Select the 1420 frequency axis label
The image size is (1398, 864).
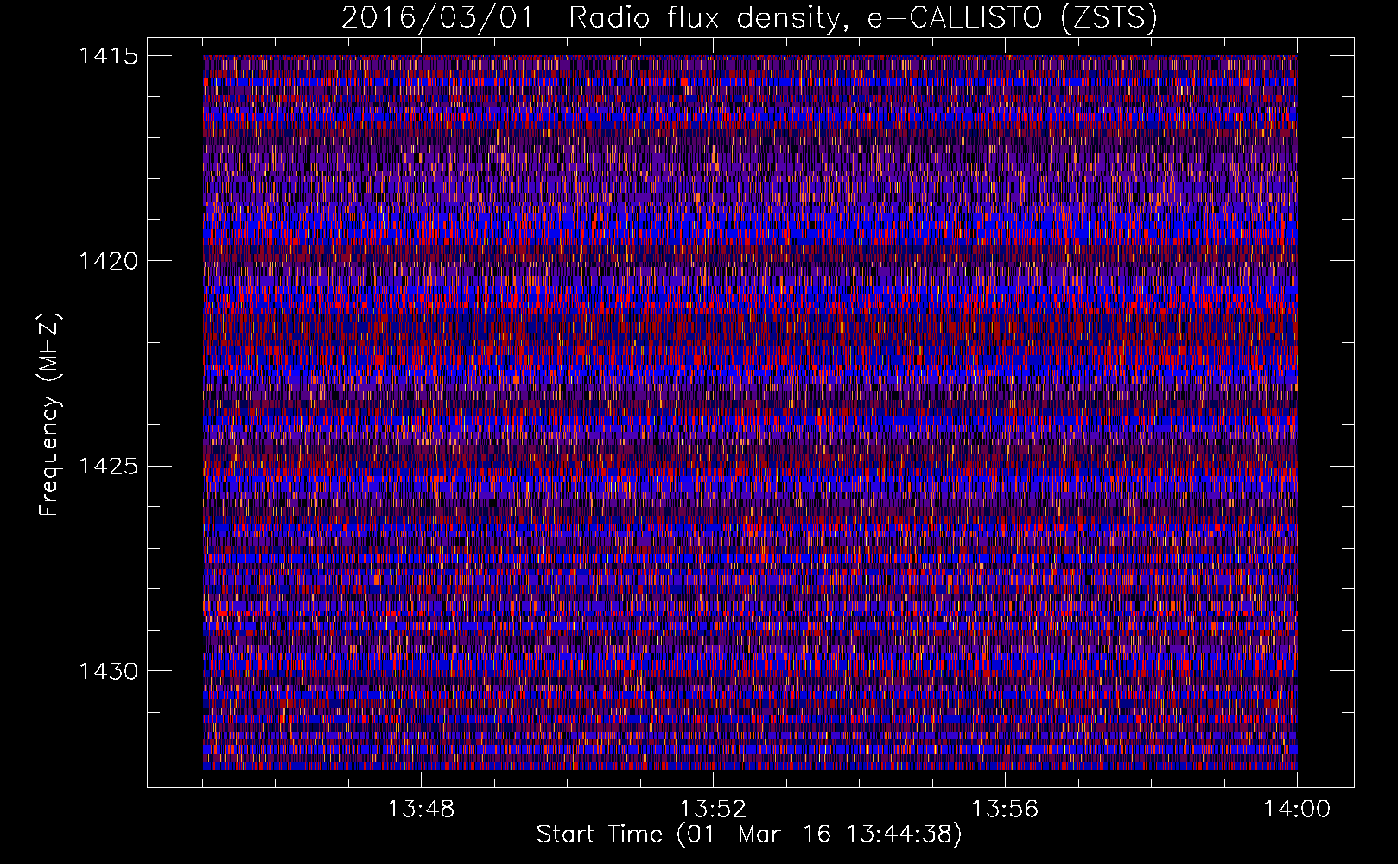click(x=108, y=261)
